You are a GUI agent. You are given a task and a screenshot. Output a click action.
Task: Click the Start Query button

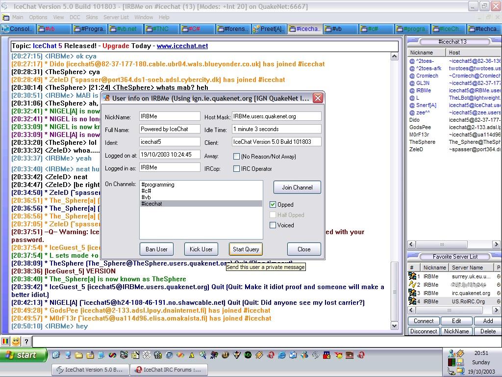[x=246, y=249]
